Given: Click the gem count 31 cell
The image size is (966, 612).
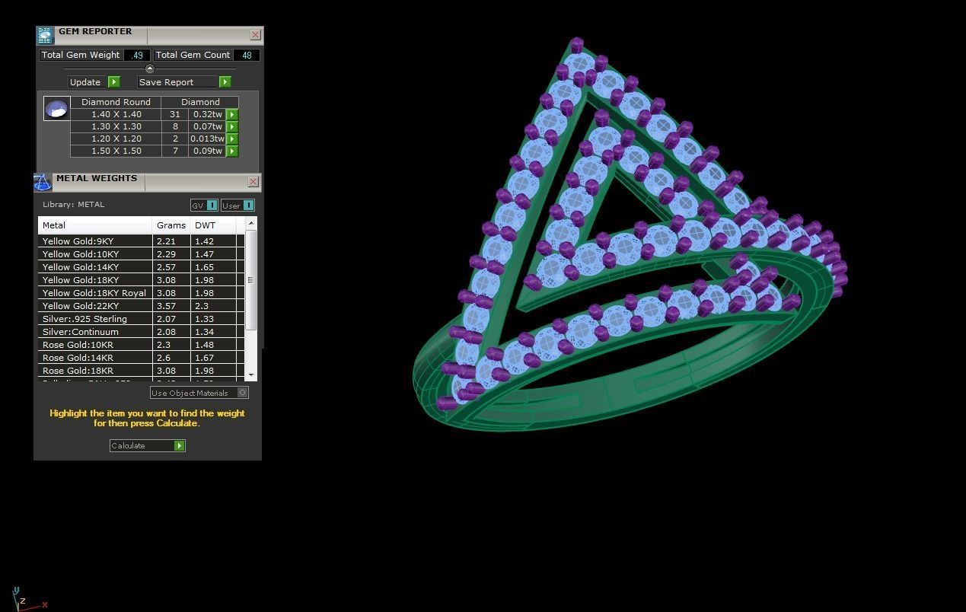Looking at the screenshot, I should point(175,114).
